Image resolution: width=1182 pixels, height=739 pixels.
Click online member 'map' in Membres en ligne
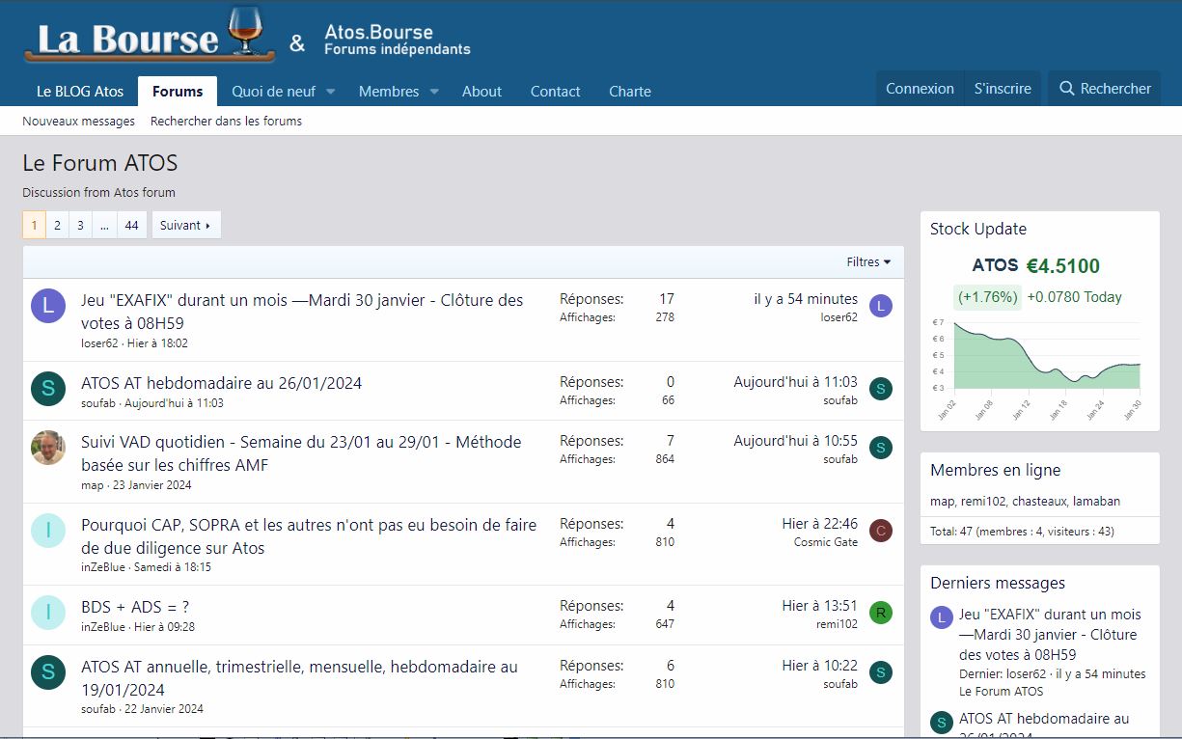(x=942, y=502)
